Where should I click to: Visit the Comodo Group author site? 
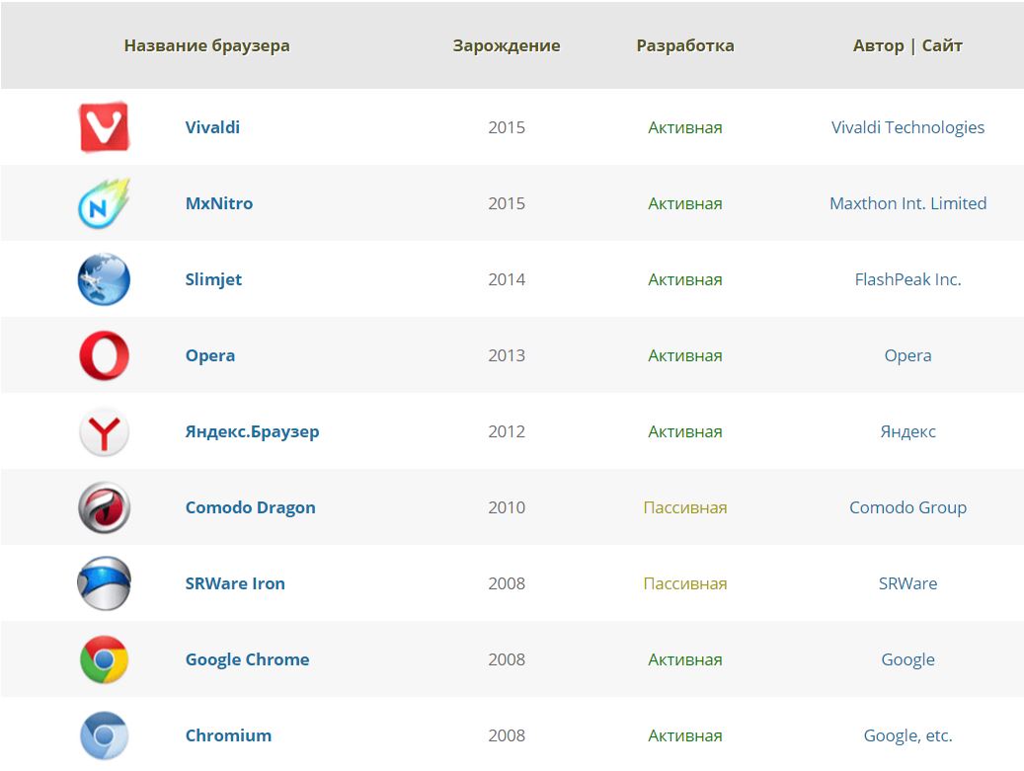coord(907,507)
